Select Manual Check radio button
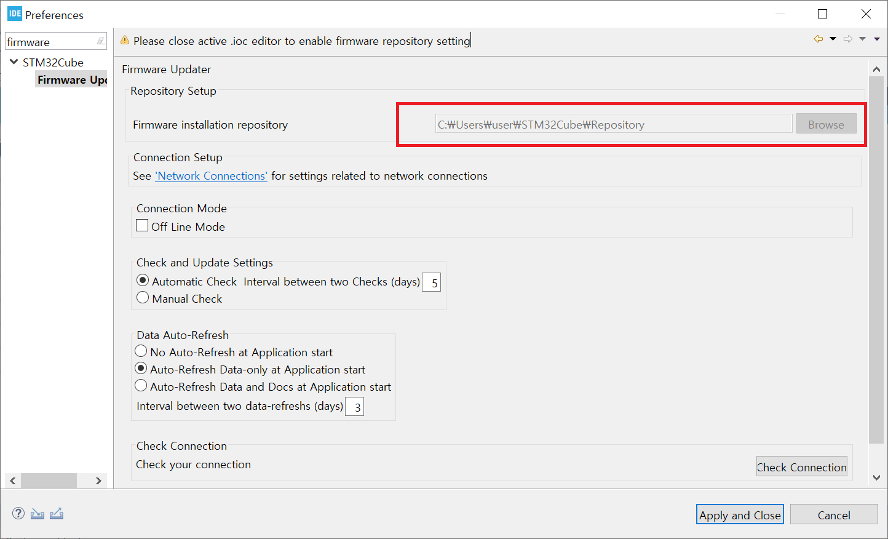 click(x=143, y=298)
